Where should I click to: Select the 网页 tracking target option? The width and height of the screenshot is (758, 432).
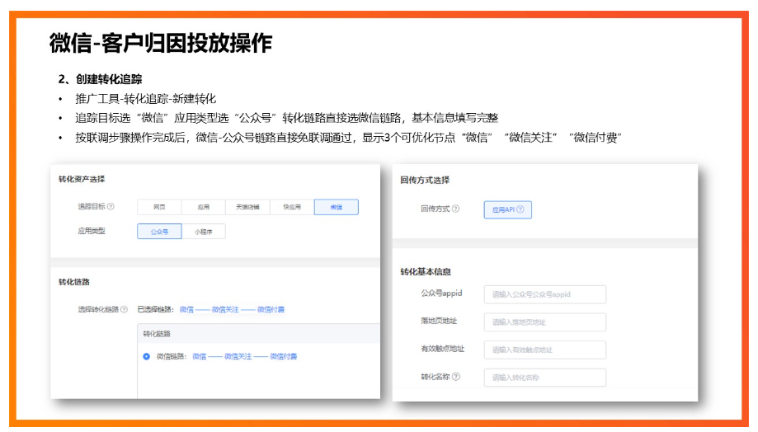(159, 207)
